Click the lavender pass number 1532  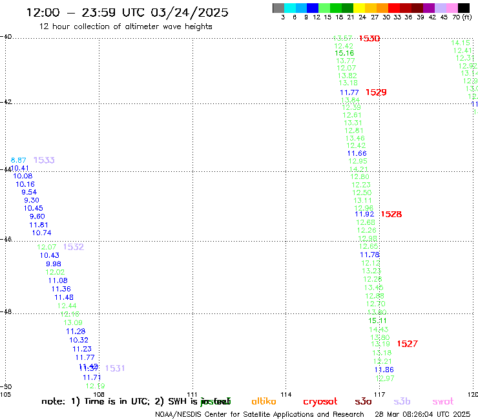[x=74, y=247]
